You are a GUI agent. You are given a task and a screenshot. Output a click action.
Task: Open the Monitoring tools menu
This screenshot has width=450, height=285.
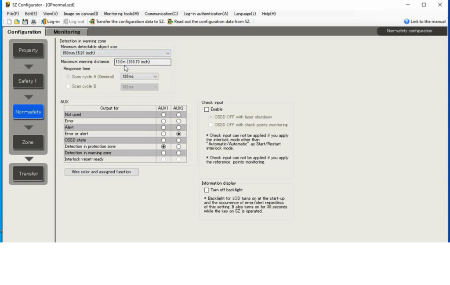coord(121,14)
